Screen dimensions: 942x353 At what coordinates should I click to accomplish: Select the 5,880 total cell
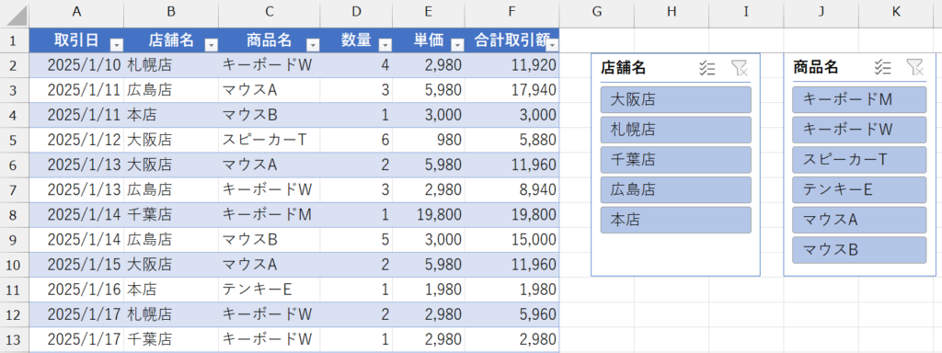click(x=511, y=140)
